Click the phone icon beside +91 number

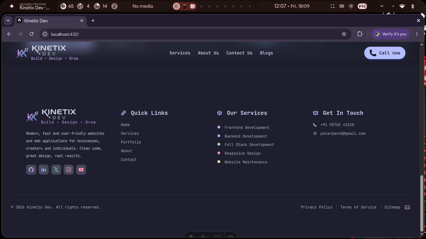315,125
